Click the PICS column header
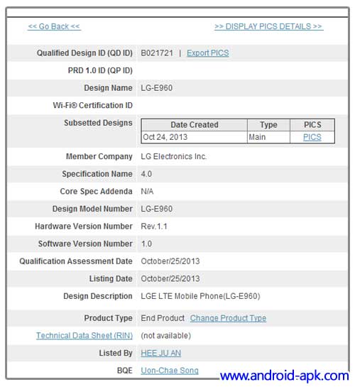The height and width of the screenshot is (387, 355). click(x=312, y=125)
